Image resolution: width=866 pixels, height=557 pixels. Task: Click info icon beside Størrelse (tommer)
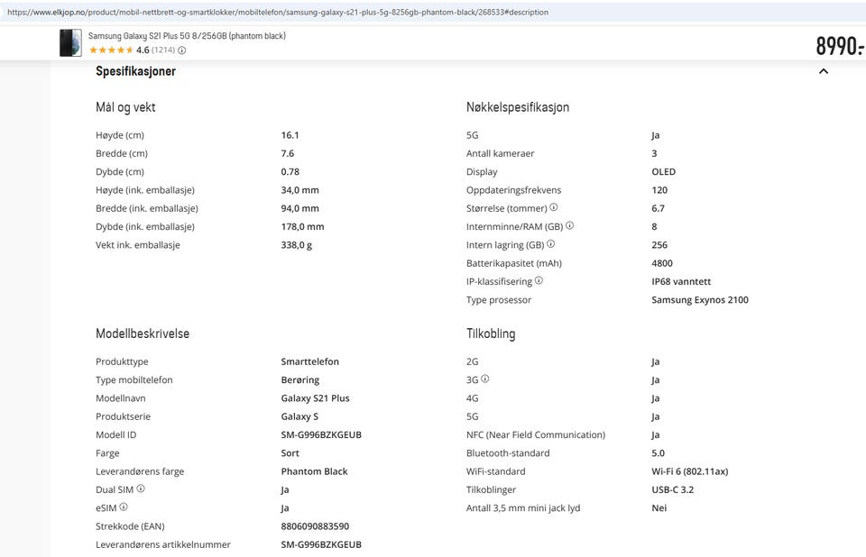tap(553, 207)
